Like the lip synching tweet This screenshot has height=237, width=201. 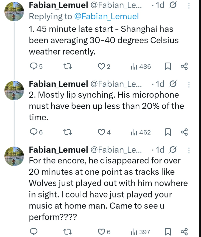pyautogui.click(x=101, y=132)
